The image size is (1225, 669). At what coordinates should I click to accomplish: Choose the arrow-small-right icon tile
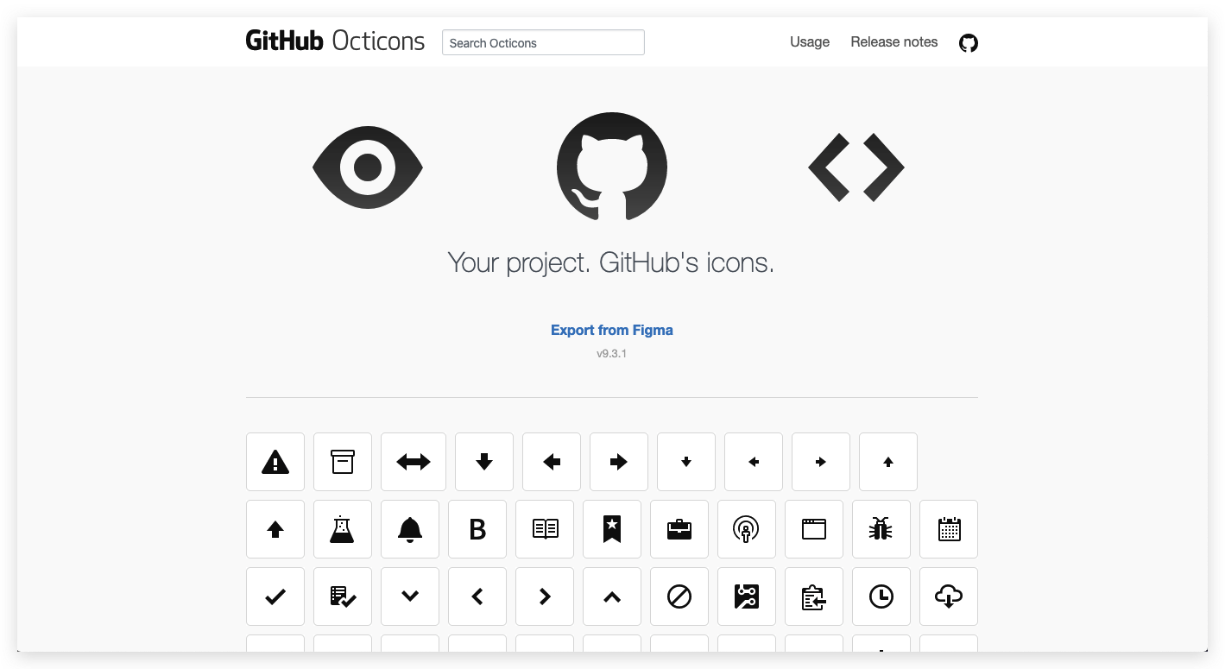coord(821,462)
